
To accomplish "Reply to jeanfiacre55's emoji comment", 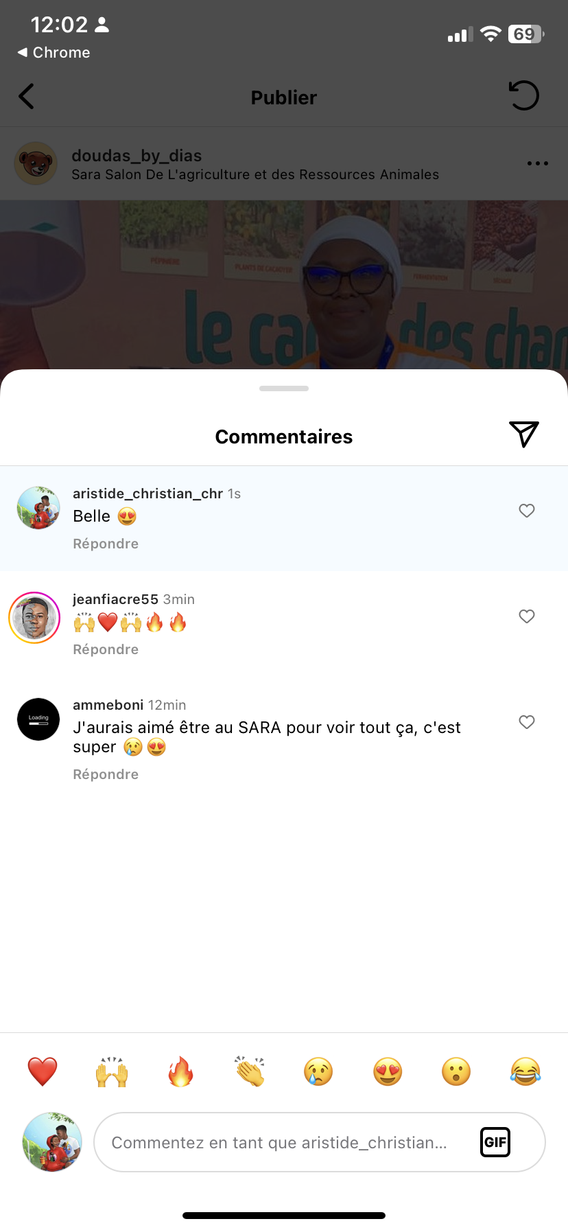I will (x=106, y=649).
